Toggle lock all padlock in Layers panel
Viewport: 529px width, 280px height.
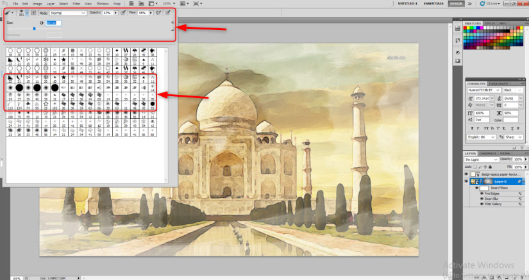click(x=490, y=167)
